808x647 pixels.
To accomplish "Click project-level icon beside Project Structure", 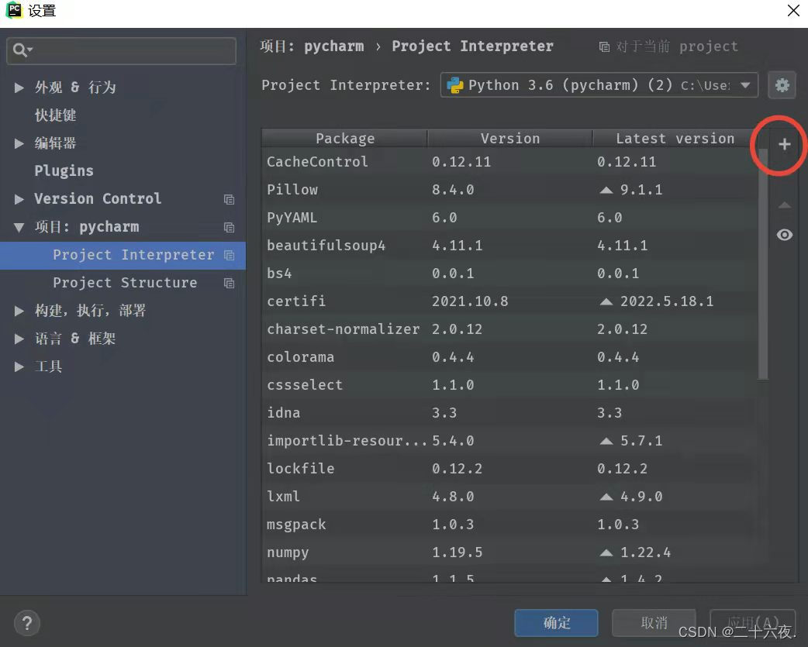I will (x=229, y=283).
